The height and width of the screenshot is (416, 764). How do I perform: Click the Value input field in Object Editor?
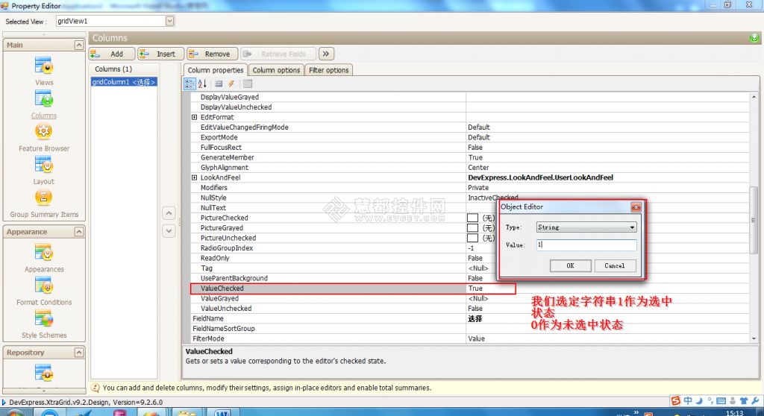(x=586, y=245)
